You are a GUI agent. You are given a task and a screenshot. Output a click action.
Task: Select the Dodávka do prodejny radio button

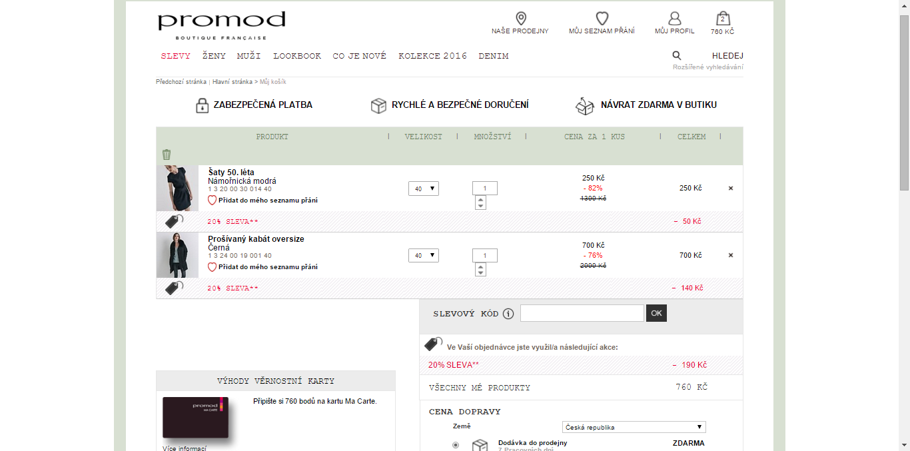tap(456, 445)
